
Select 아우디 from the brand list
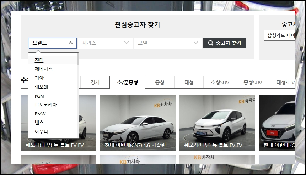point(41,132)
